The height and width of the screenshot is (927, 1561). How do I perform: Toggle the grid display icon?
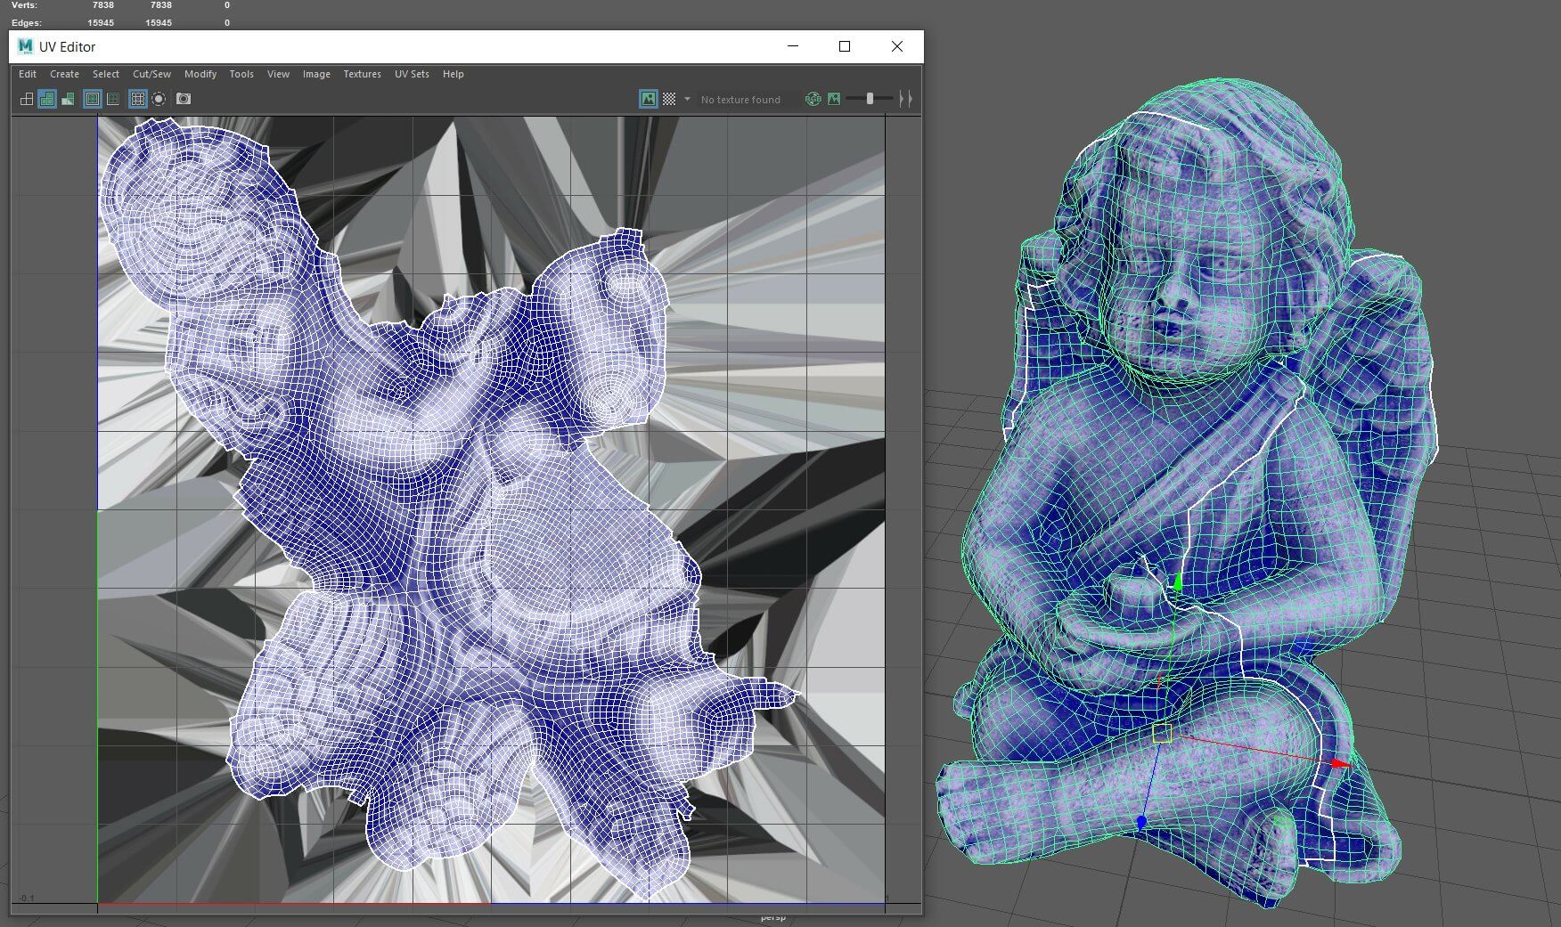click(x=137, y=99)
